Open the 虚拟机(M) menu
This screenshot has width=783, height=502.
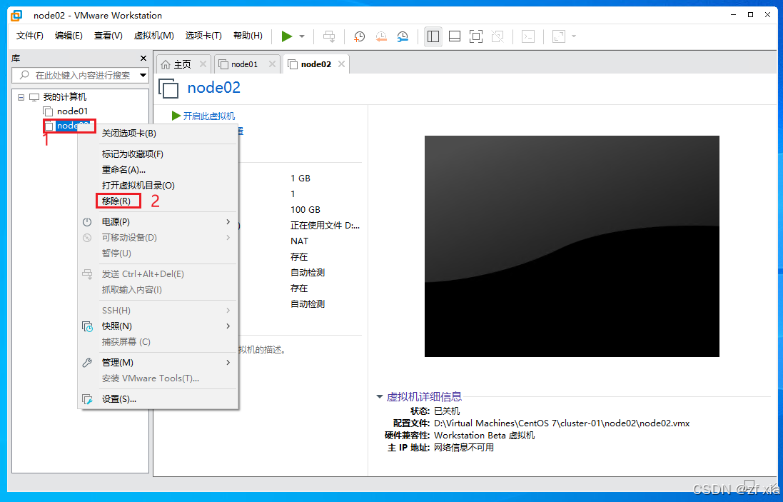(153, 36)
